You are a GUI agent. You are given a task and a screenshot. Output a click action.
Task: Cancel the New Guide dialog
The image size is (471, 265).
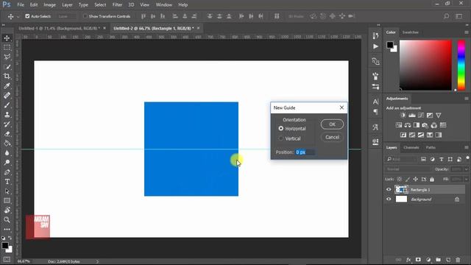[x=332, y=138]
